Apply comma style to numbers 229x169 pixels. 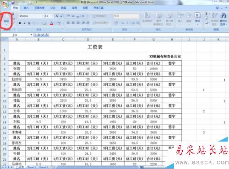(x=128, y=23)
